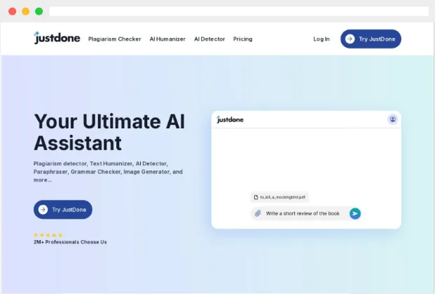Image resolution: width=435 pixels, height=294 pixels.
Task: Send the message with the blue arrow icon
Action: click(x=355, y=213)
